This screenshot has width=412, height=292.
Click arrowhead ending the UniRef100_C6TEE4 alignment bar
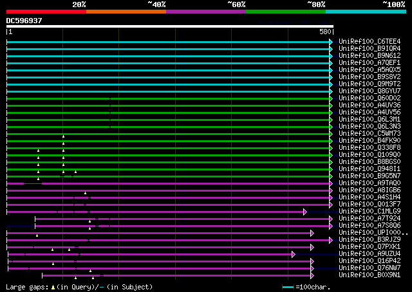point(331,42)
